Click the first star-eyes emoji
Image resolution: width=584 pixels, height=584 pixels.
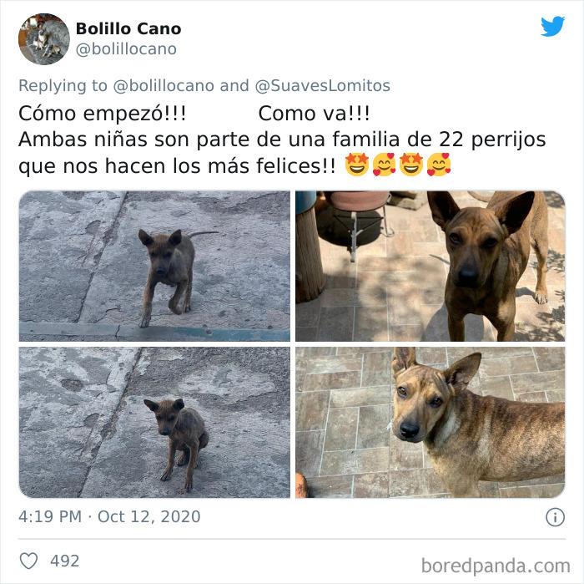tap(357, 165)
